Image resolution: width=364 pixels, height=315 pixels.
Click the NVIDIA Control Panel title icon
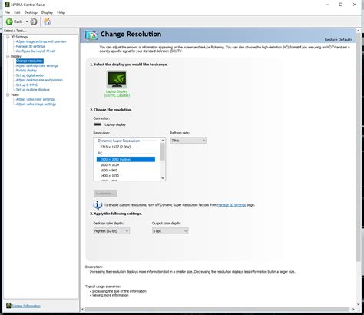[x=7, y=5]
